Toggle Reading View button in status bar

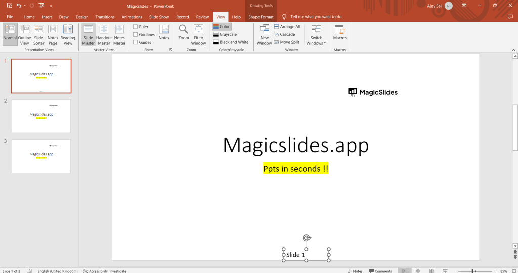click(x=431, y=271)
